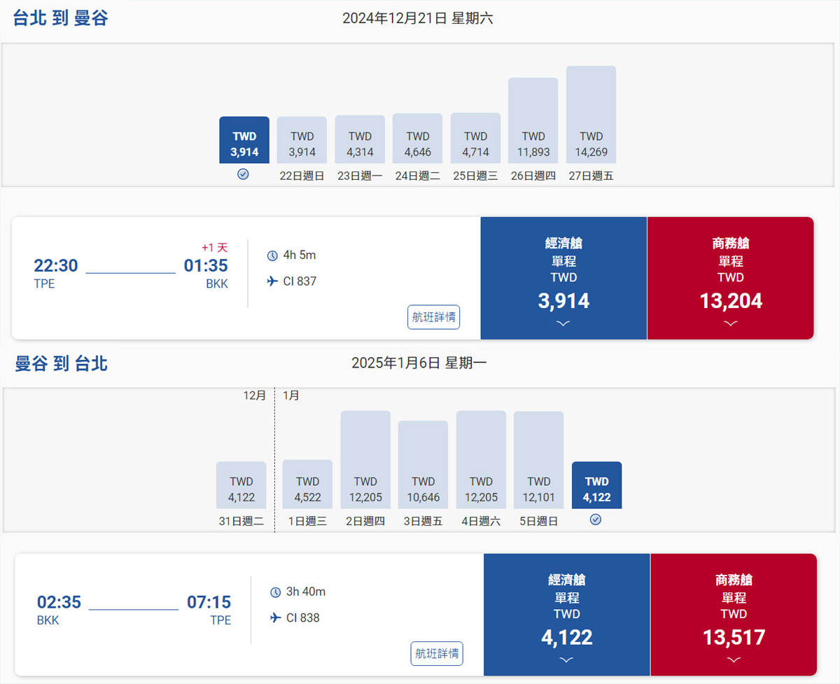
Task: Expand business fare TWD 13,517 chevron
Action: (x=733, y=659)
